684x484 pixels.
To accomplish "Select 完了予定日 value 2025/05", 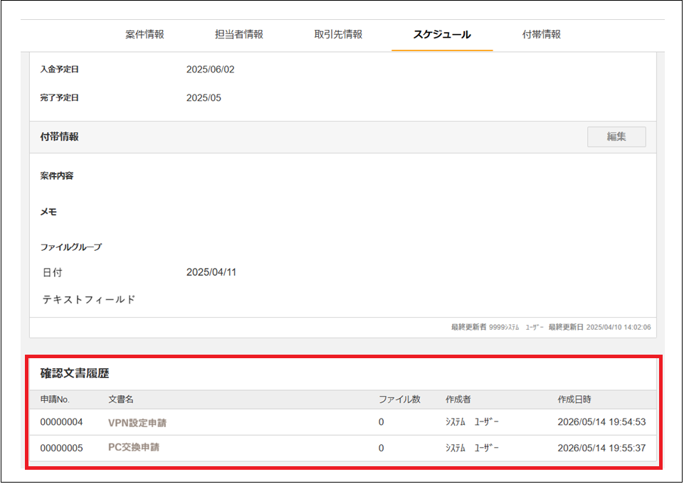I will tap(204, 98).
